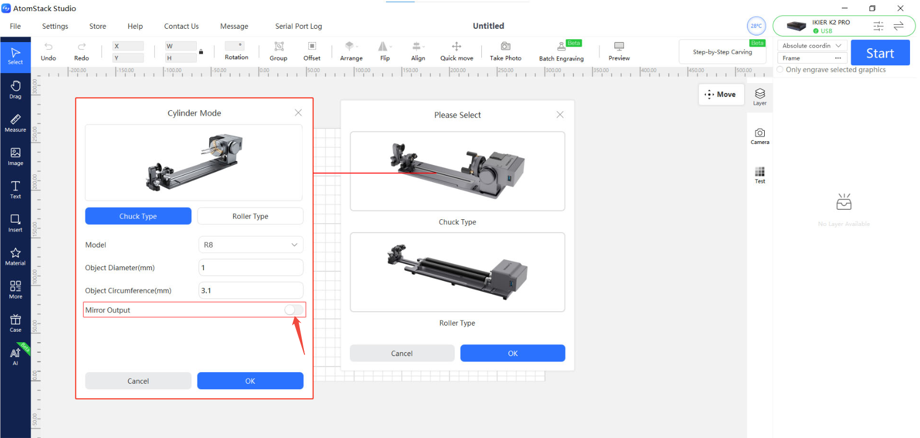Click the Start engraving button
The image size is (920, 438).
click(x=880, y=53)
